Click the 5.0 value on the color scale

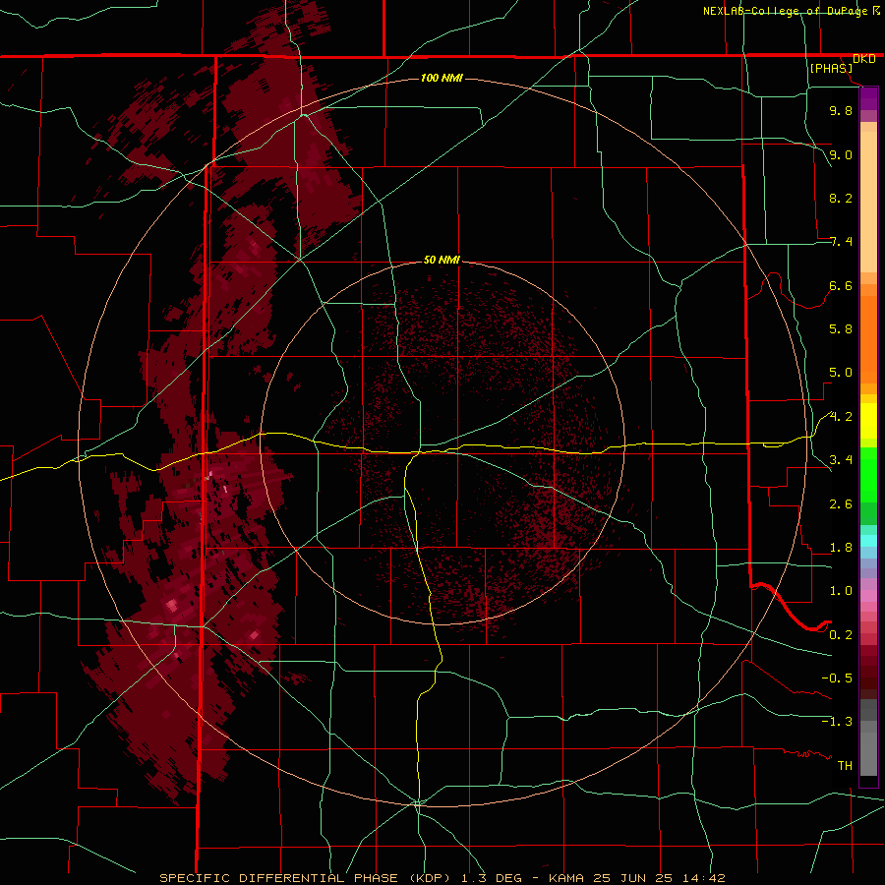pyautogui.click(x=841, y=373)
